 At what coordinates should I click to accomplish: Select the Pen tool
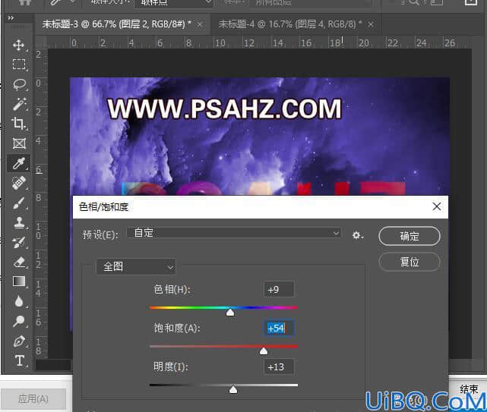(19, 341)
